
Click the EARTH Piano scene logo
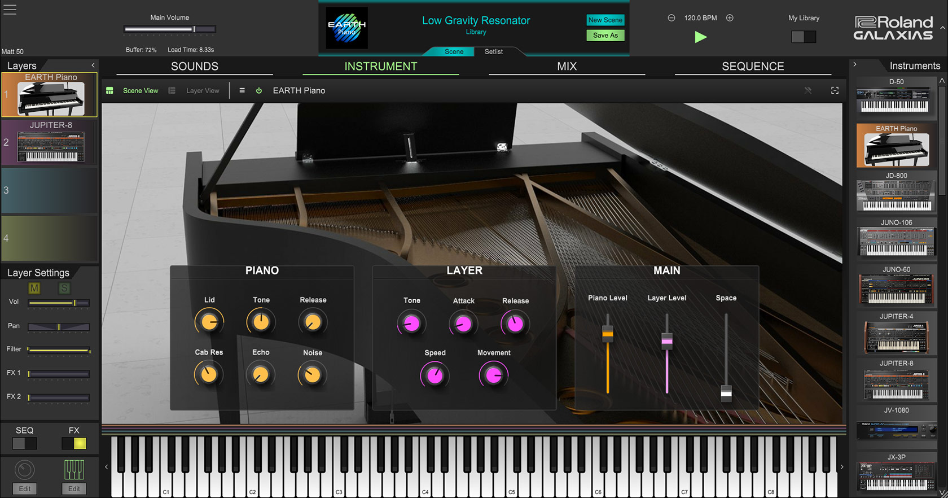[x=347, y=28]
